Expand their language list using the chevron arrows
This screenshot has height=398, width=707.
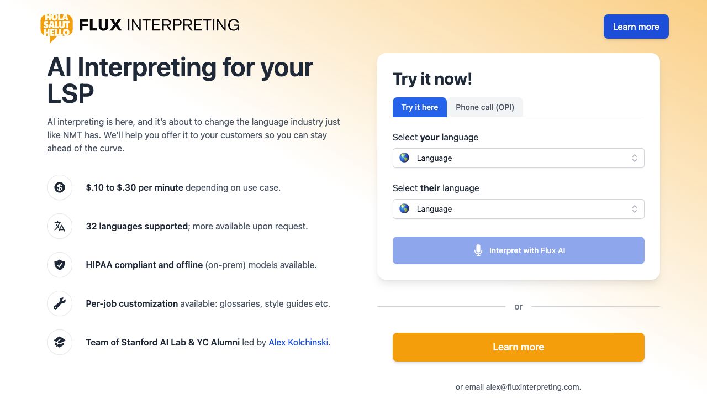(x=635, y=209)
